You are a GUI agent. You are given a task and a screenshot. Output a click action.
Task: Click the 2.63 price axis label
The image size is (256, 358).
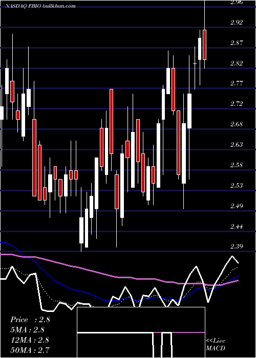[236, 145]
